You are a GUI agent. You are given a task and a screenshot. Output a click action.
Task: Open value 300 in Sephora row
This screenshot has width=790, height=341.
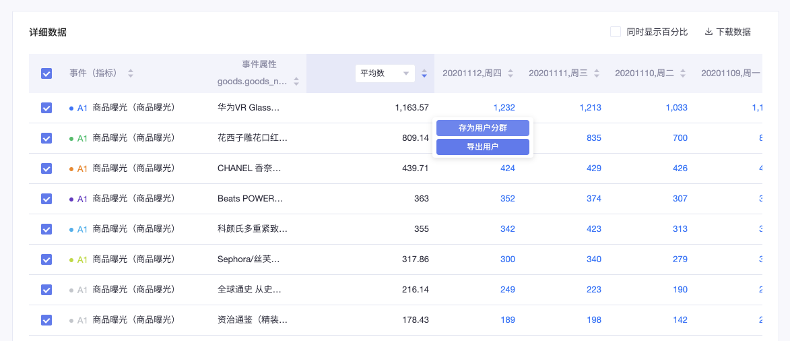point(508,259)
